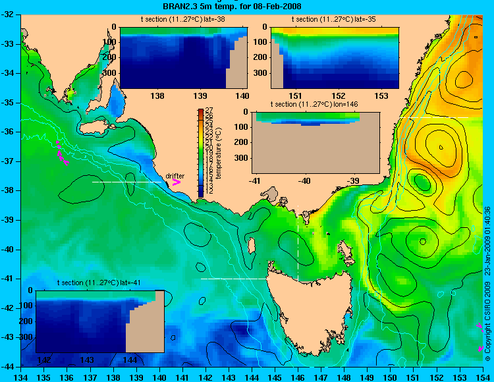This screenshot has height=382, width=494.
Task: Select the "t section (11..27°C) lat=-35" inset title
Action: [x=334, y=19]
